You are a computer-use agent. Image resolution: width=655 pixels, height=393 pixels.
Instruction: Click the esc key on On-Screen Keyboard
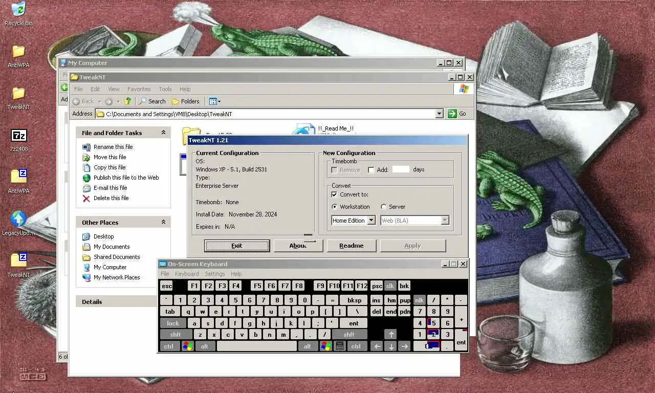pyautogui.click(x=167, y=286)
